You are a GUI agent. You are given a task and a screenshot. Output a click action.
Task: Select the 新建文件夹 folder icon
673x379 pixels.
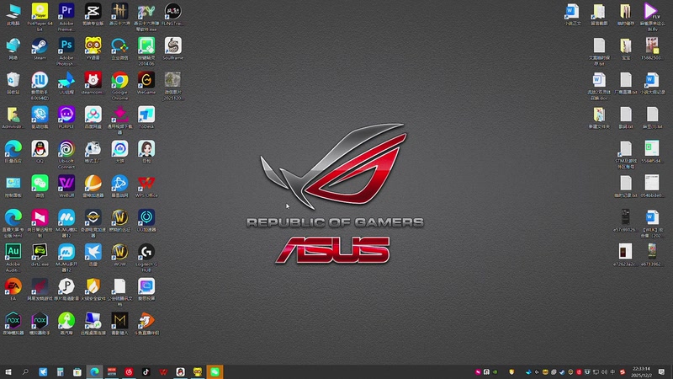click(x=599, y=117)
